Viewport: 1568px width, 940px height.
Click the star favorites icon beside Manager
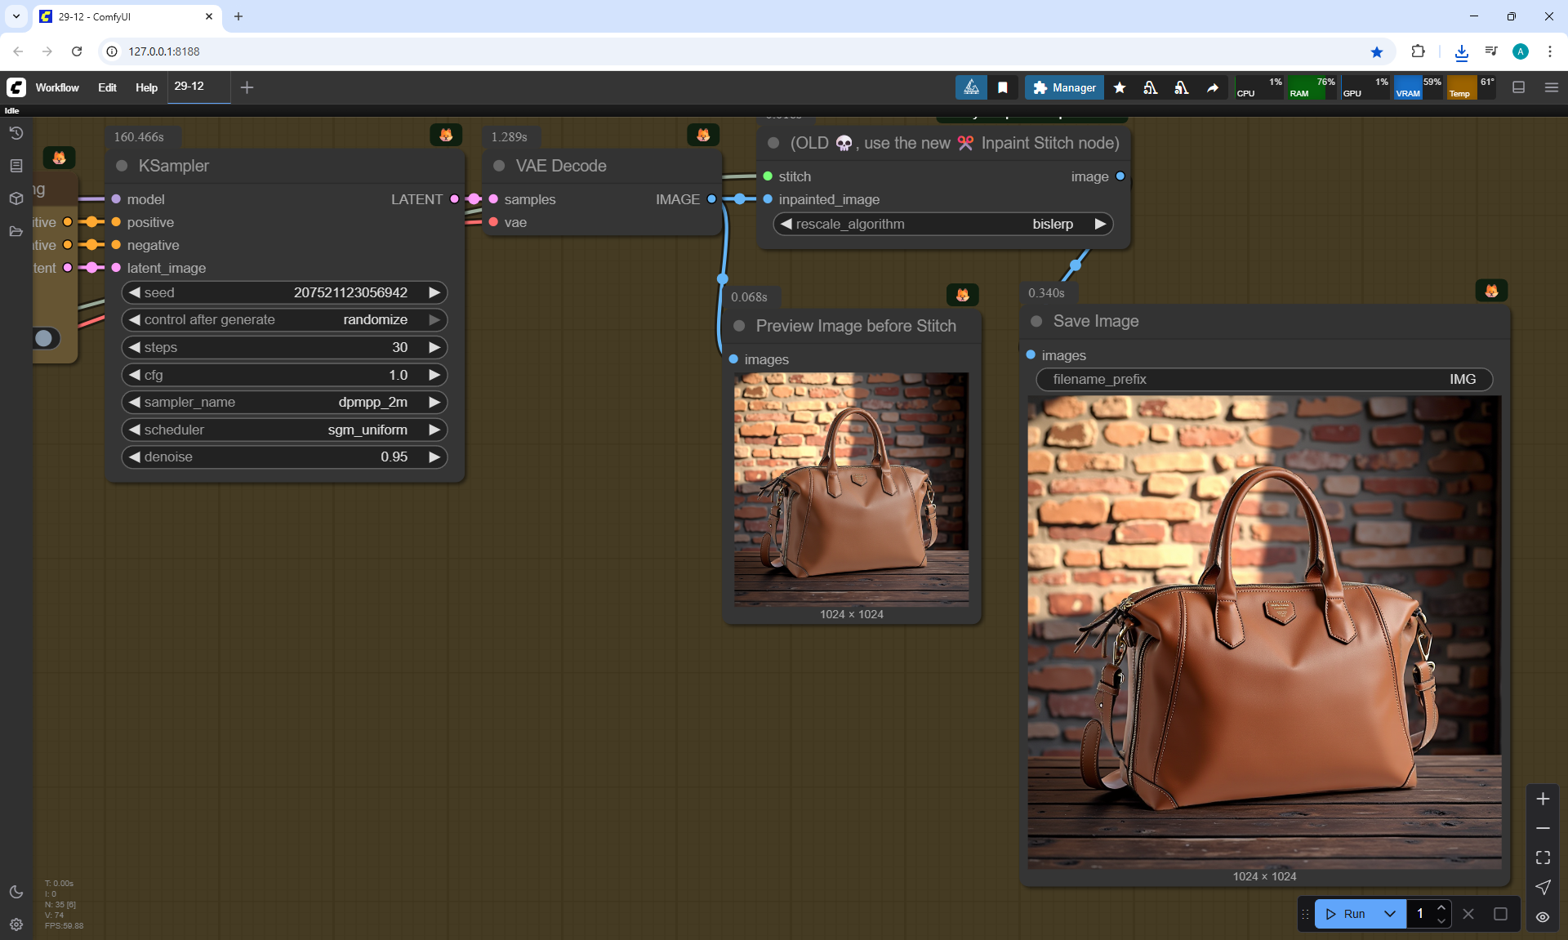[1120, 87]
